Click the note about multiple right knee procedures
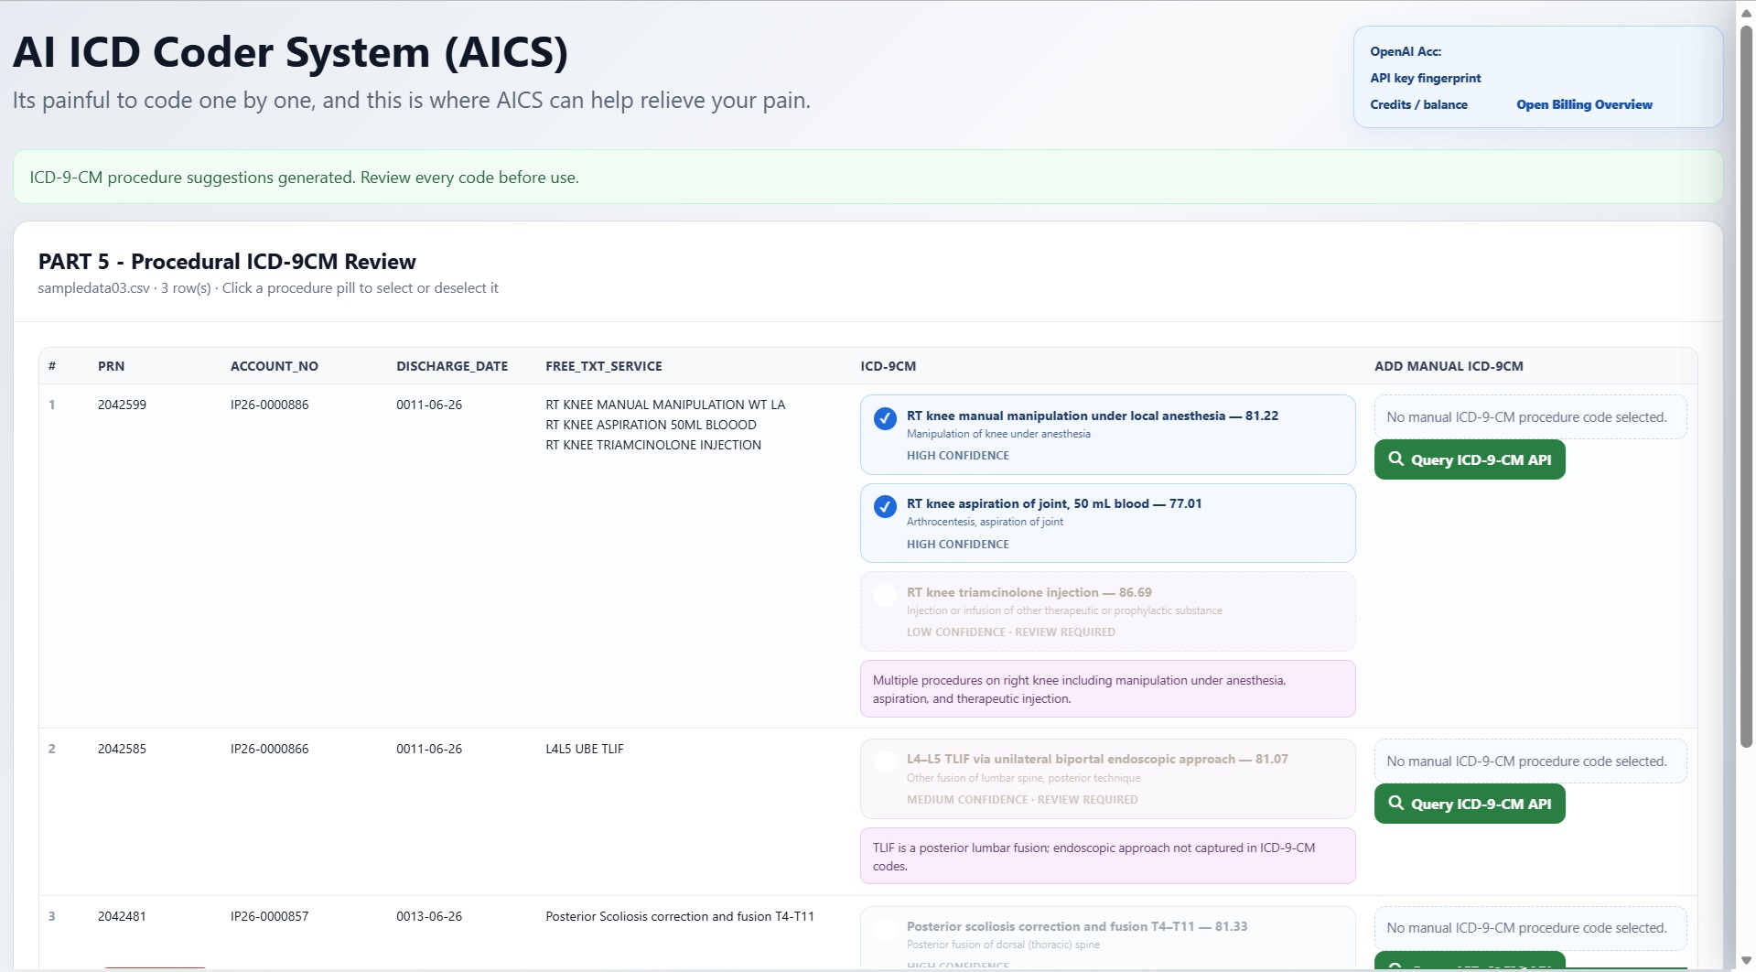Image resolution: width=1756 pixels, height=972 pixels. pos(1107,689)
